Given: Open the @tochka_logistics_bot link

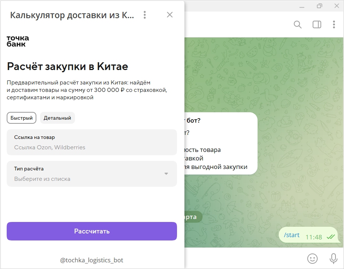Looking at the screenshot, I should click(92, 260).
